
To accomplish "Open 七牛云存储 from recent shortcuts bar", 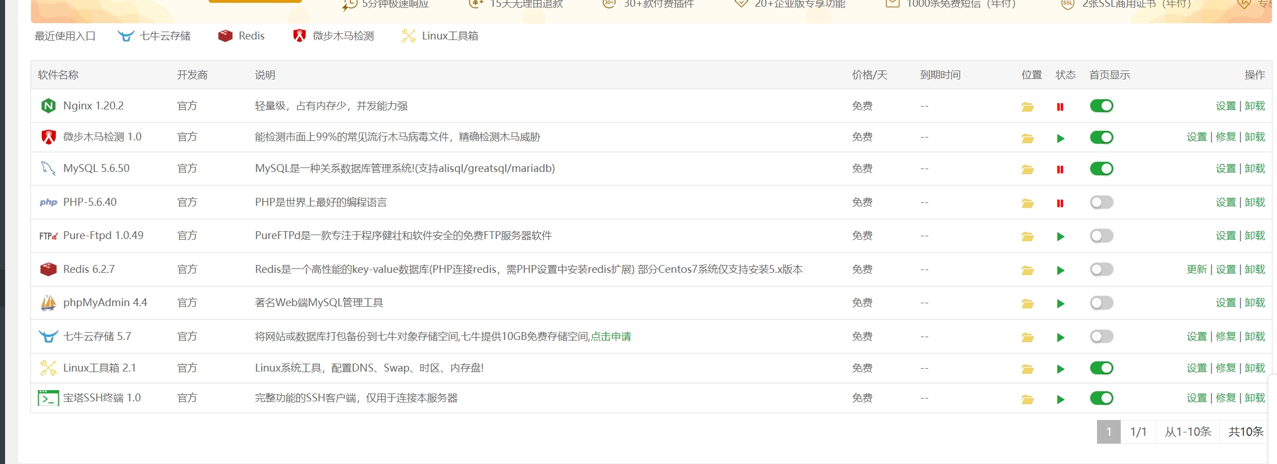I will click(154, 36).
